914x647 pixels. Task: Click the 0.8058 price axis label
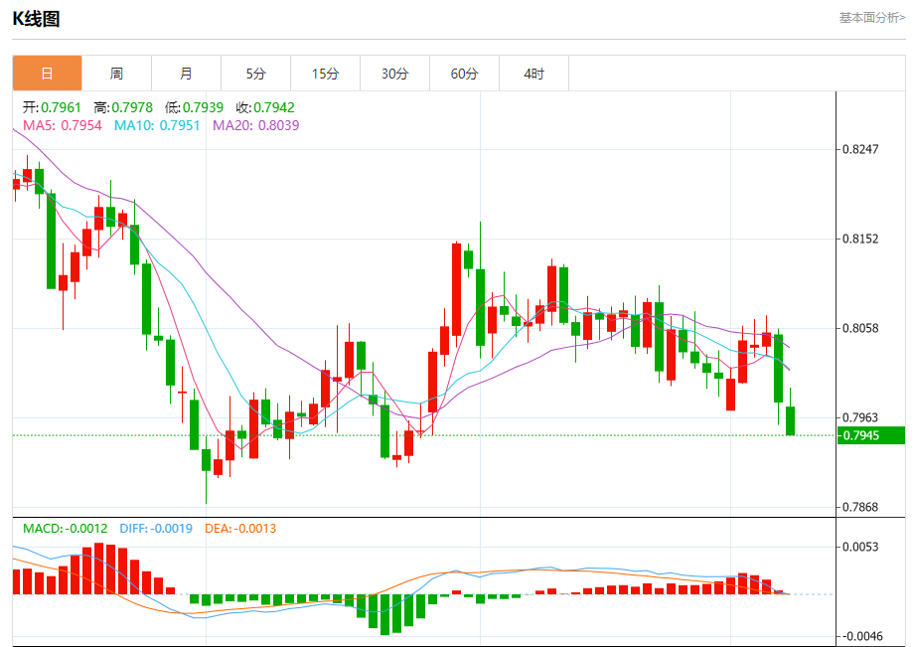860,328
